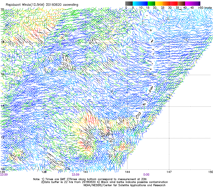The width and height of the screenshot is (213, 187).
Task: Click the cyan 5-10 knots legend swatch
Action: 136,3
